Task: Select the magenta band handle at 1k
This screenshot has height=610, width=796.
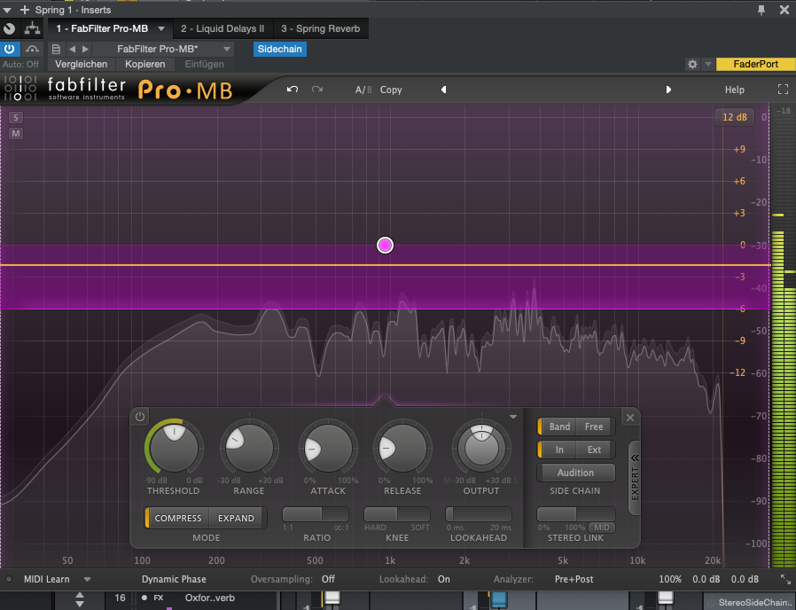Action: tap(385, 246)
